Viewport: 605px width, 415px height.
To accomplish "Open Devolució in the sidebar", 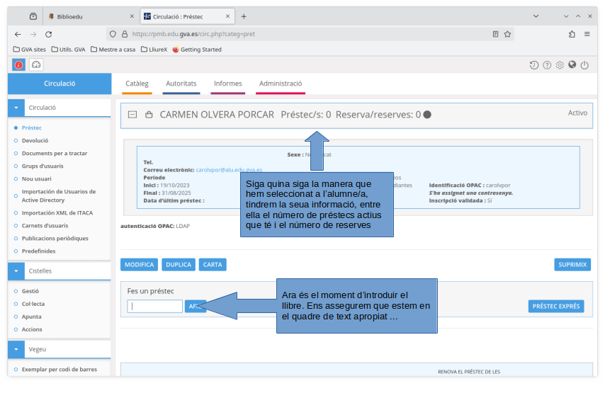I will tap(35, 140).
